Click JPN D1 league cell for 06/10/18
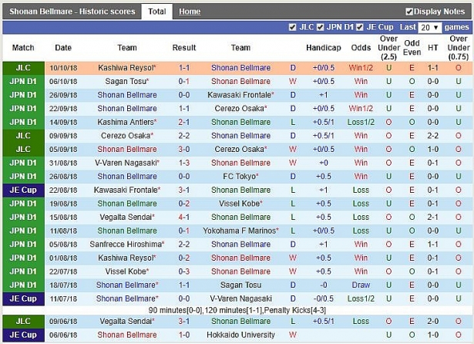This screenshot has height=344, width=474. pos(23,82)
